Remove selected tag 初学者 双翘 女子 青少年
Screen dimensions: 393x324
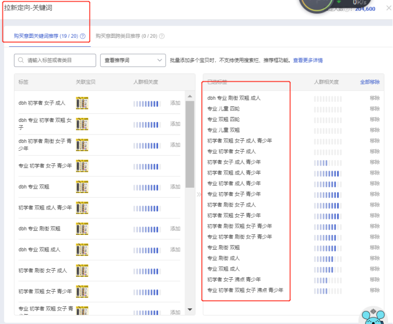[x=375, y=216]
